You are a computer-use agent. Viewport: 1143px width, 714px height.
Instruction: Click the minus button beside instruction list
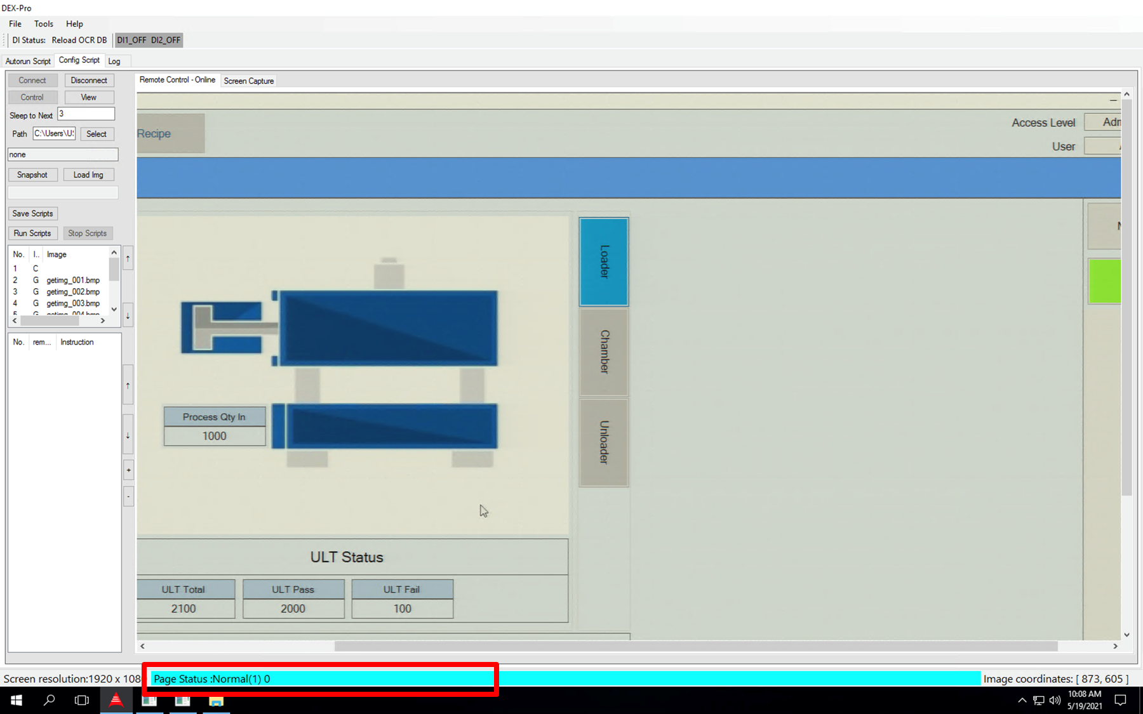[x=128, y=496]
